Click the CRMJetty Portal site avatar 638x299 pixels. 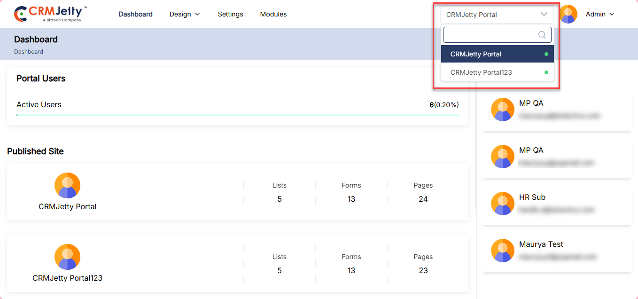click(x=67, y=185)
